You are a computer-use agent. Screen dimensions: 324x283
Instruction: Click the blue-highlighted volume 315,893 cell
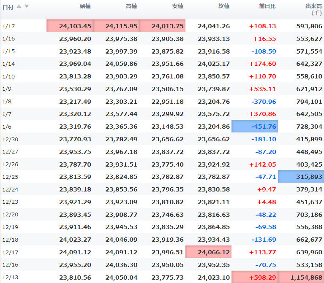coord(301,177)
